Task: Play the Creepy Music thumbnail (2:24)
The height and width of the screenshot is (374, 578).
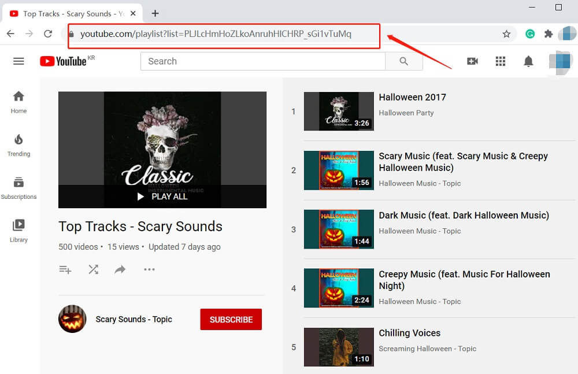Action: [x=339, y=288]
